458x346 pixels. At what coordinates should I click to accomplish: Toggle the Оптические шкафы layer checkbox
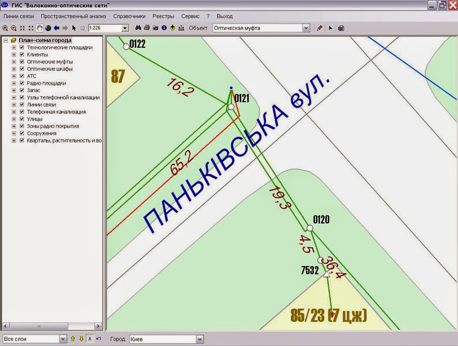tap(21, 69)
